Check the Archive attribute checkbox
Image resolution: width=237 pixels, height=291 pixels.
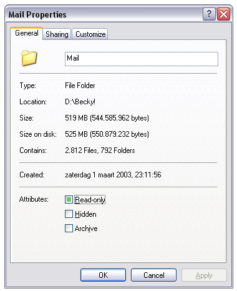(69, 228)
